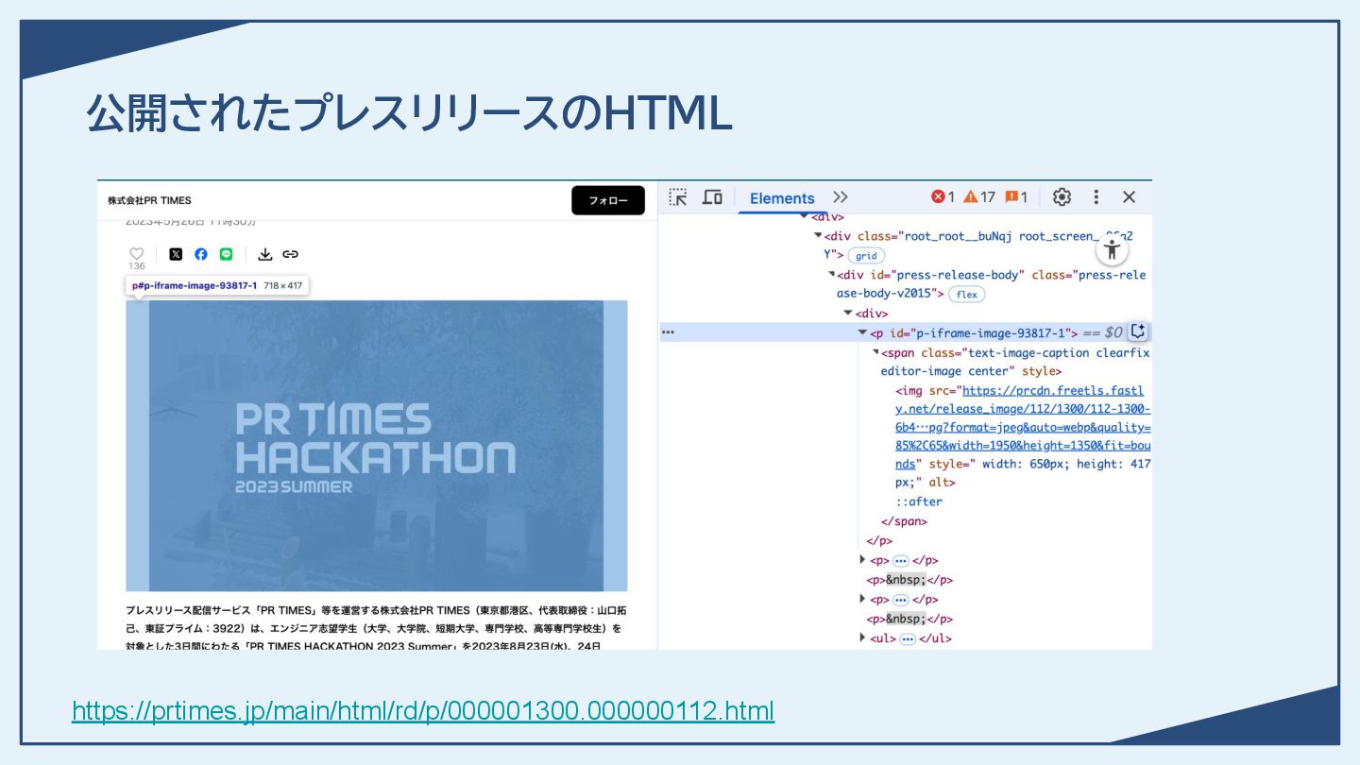The height and width of the screenshot is (765, 1360).
Task: Activate the DevTools inspect element picker icon
Action: click(678, 197)
